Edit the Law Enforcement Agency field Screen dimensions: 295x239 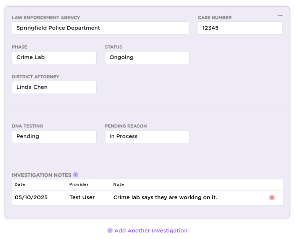pos(100,28)
